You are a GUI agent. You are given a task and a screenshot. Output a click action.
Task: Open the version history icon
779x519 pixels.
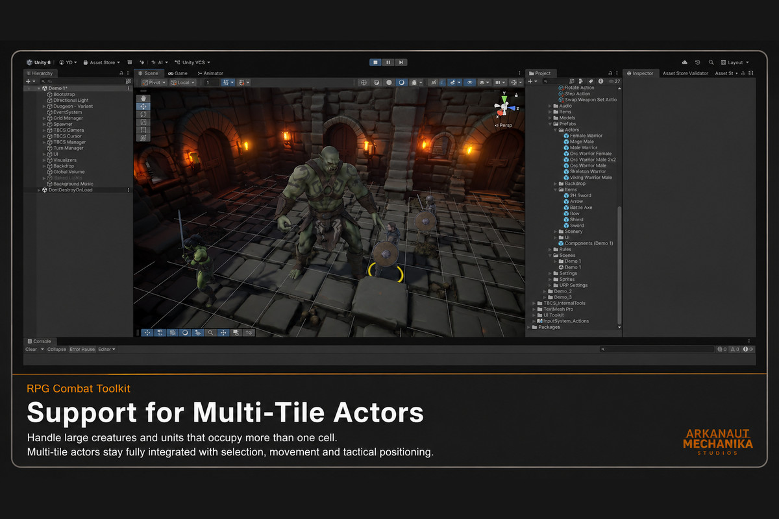point(698,62)
